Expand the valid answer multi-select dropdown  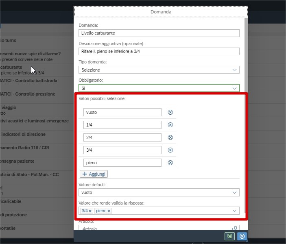[x=234, y=211]
